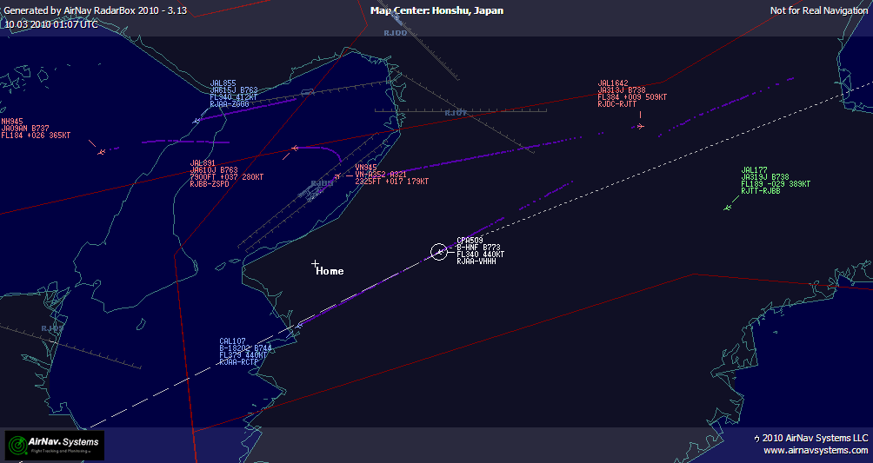The width and height of the screenshot is (873, 463).
Task: Click the JAL177 callsign label
Action: 755,170
